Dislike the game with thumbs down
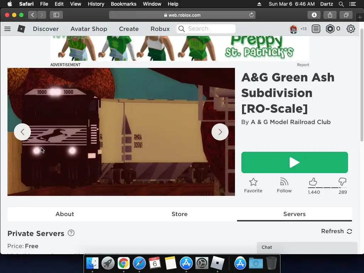The image size is (364, 273). [342, 182]
